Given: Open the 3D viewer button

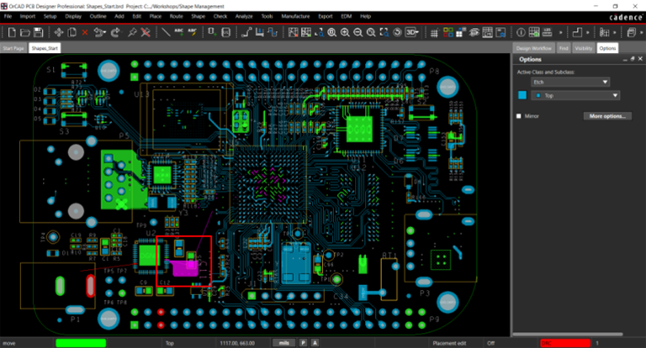Looking at the screenshot, I should (x=410, y=32).
